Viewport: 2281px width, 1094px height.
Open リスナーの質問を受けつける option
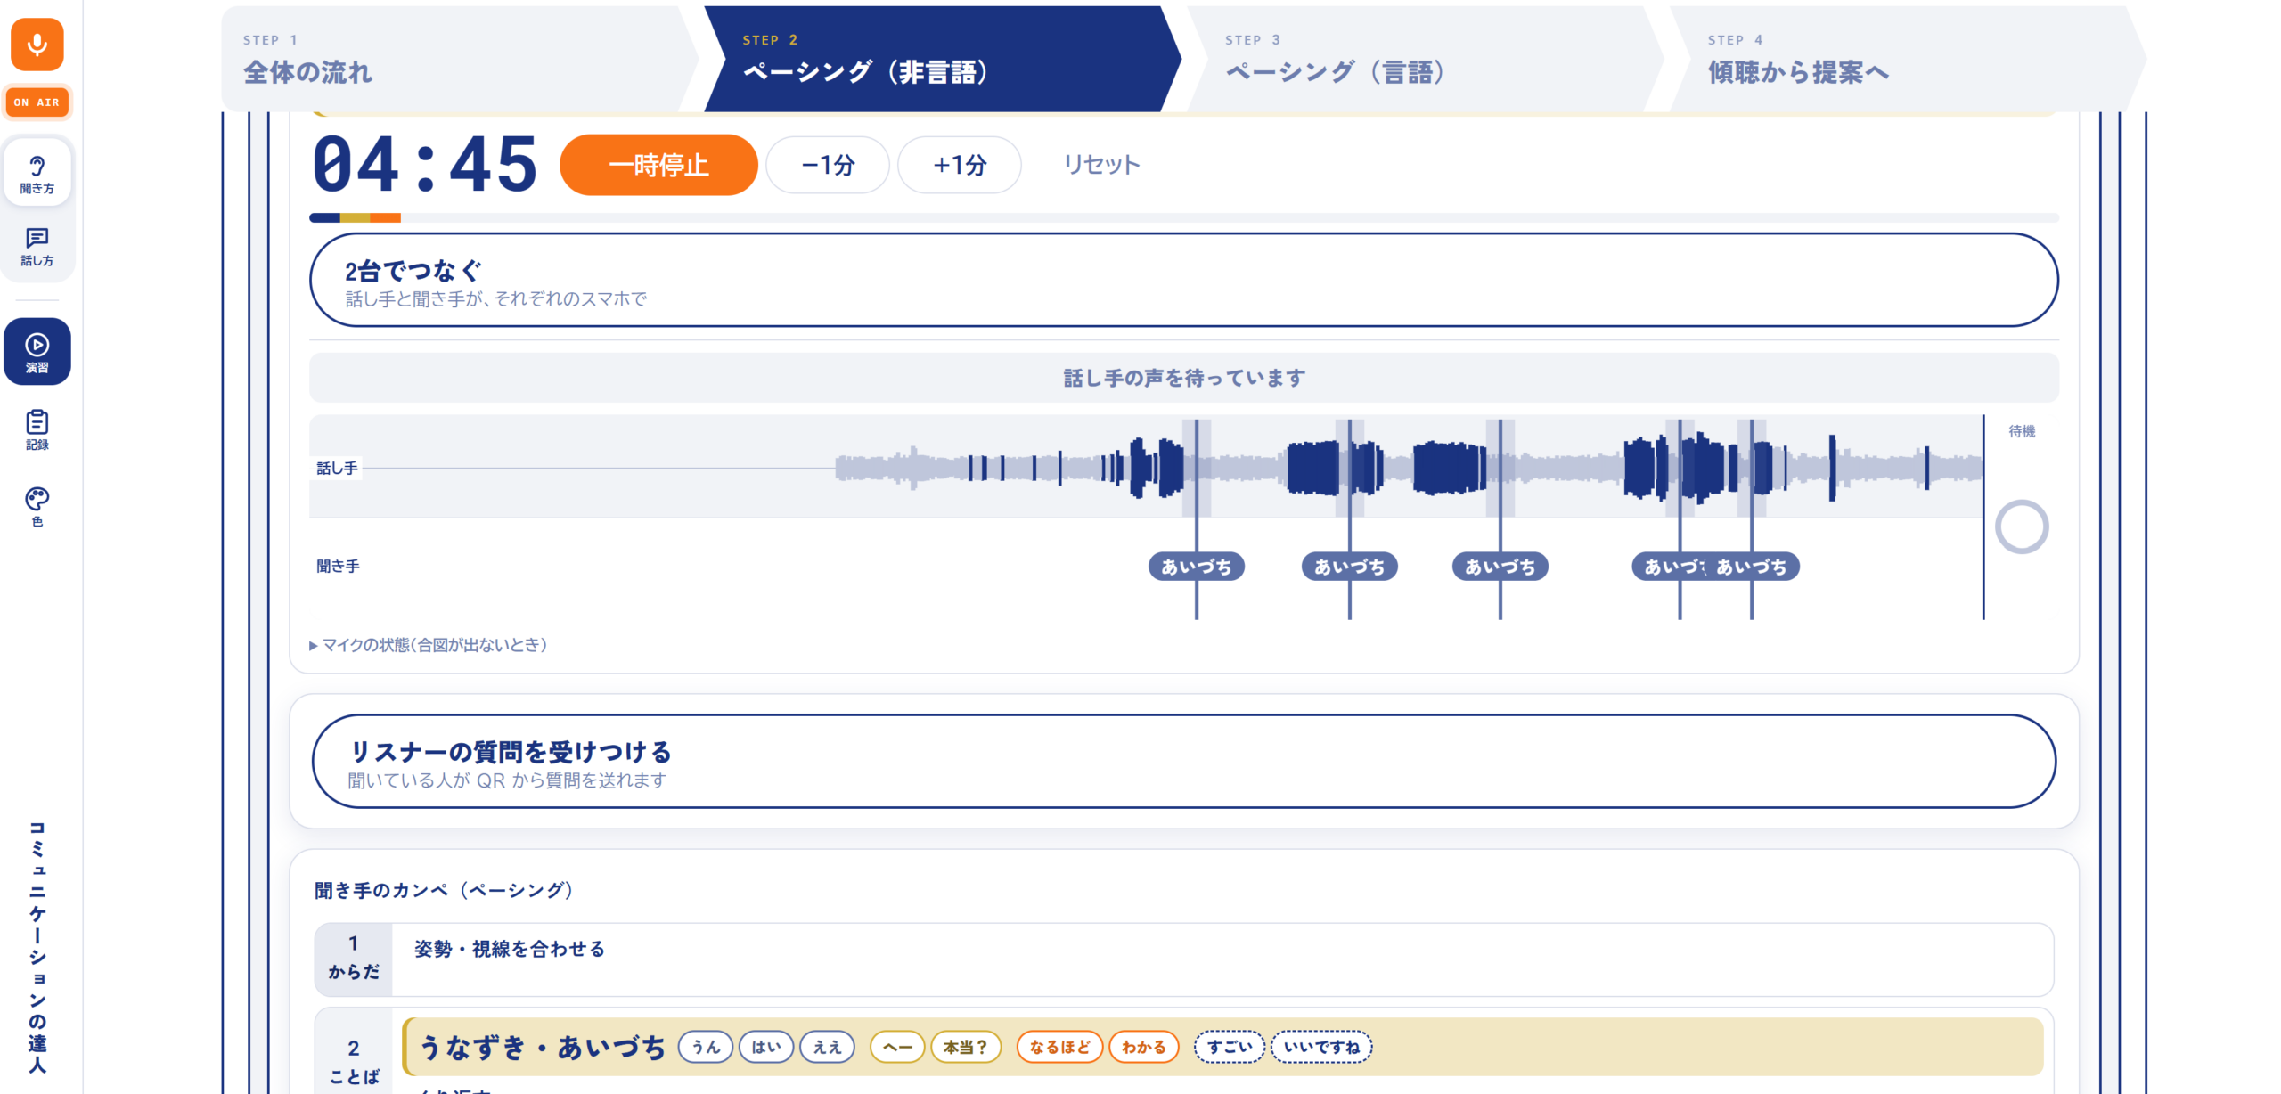pos(1183,762)
